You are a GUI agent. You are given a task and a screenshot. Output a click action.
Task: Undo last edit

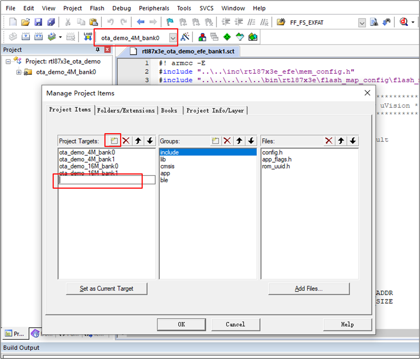tap(110, 22)
